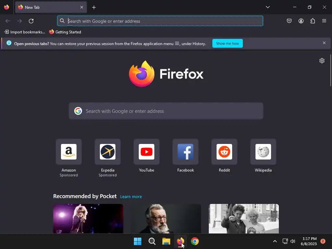The width and height of the screenshot is (332, 249).
Task: Open the Firefox account icon
Action: (x=301, y=21)
